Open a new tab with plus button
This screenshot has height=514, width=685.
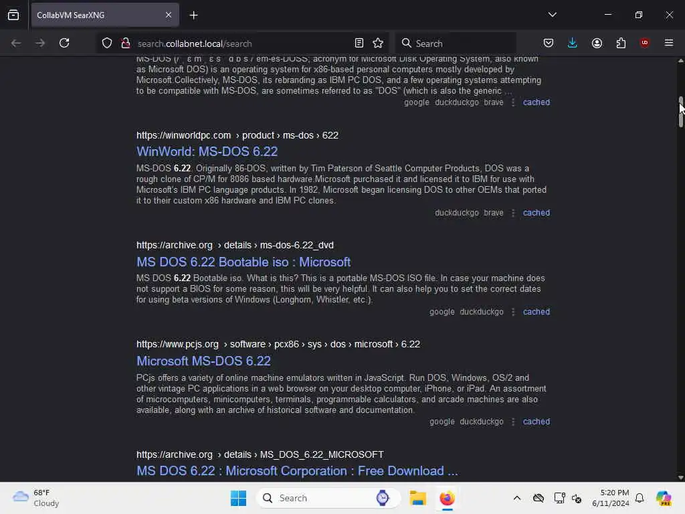coord(193,15)
